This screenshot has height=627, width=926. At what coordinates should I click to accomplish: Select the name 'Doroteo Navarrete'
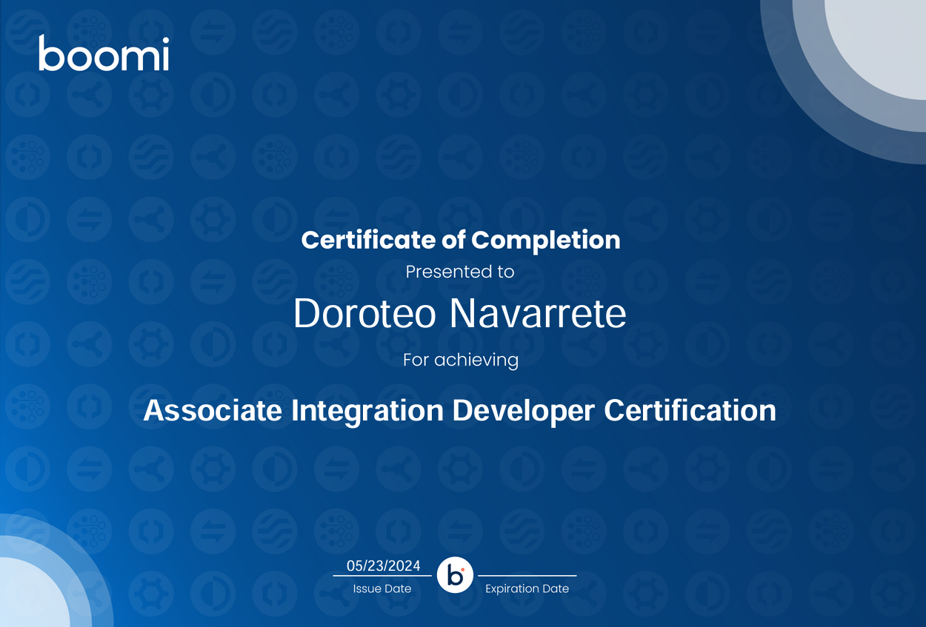pos(460,314)
